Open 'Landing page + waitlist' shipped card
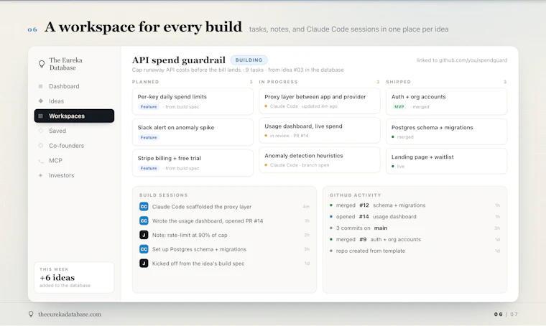 click(x=446, y=161)
